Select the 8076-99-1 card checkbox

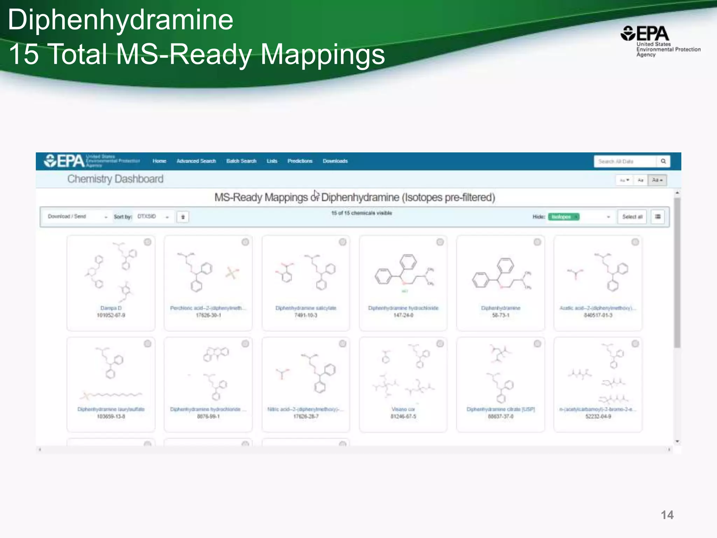[245, 344]
